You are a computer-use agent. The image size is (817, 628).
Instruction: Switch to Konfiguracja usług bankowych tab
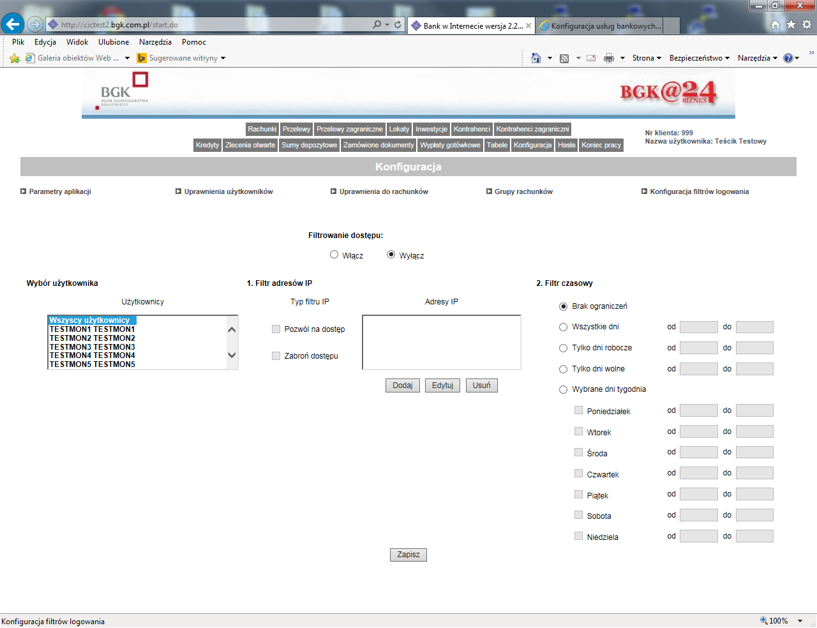(600, 26)
